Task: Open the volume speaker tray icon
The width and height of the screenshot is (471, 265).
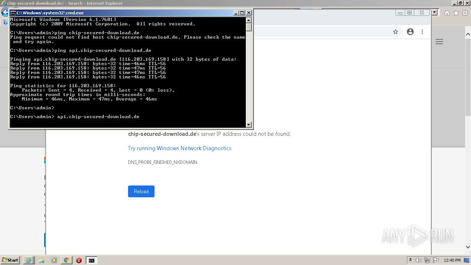Action: [x=418, y=260]
